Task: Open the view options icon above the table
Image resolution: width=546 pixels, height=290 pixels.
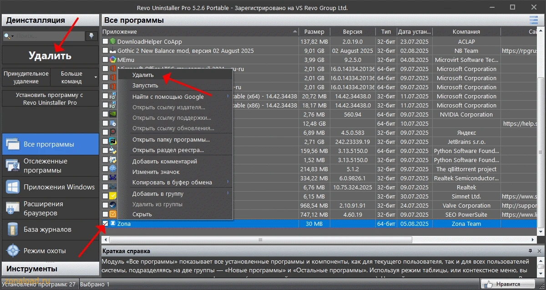Action: point(534,20)
